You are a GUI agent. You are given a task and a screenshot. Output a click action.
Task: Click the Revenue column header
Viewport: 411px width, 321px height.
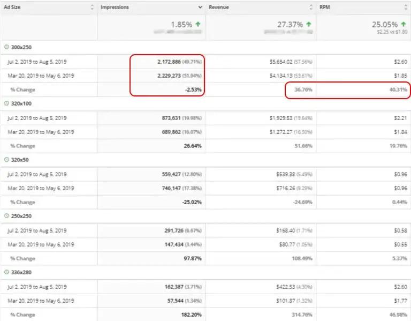(x=219, y=7)
